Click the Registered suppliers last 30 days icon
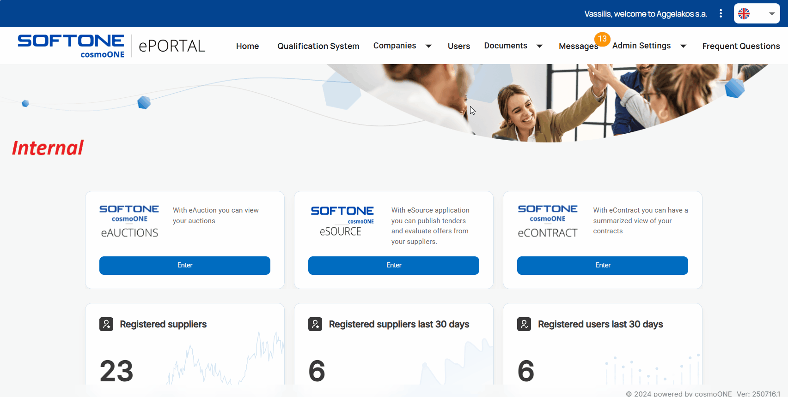788x397 pixels. 315,324
